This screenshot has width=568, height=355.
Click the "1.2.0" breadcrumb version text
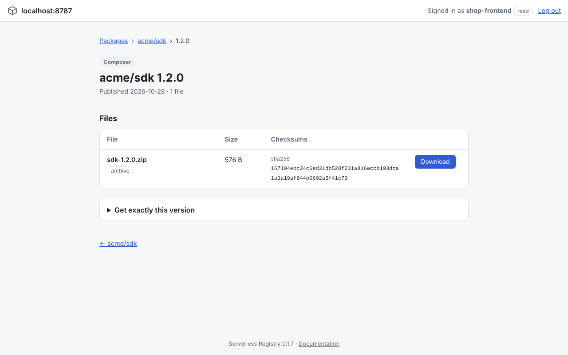point(182,41)
